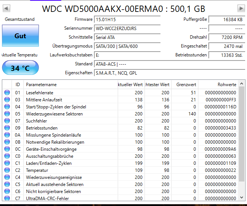Click status circle for UltraDMA-CRC-Fehler row

[x=7, y=198]
